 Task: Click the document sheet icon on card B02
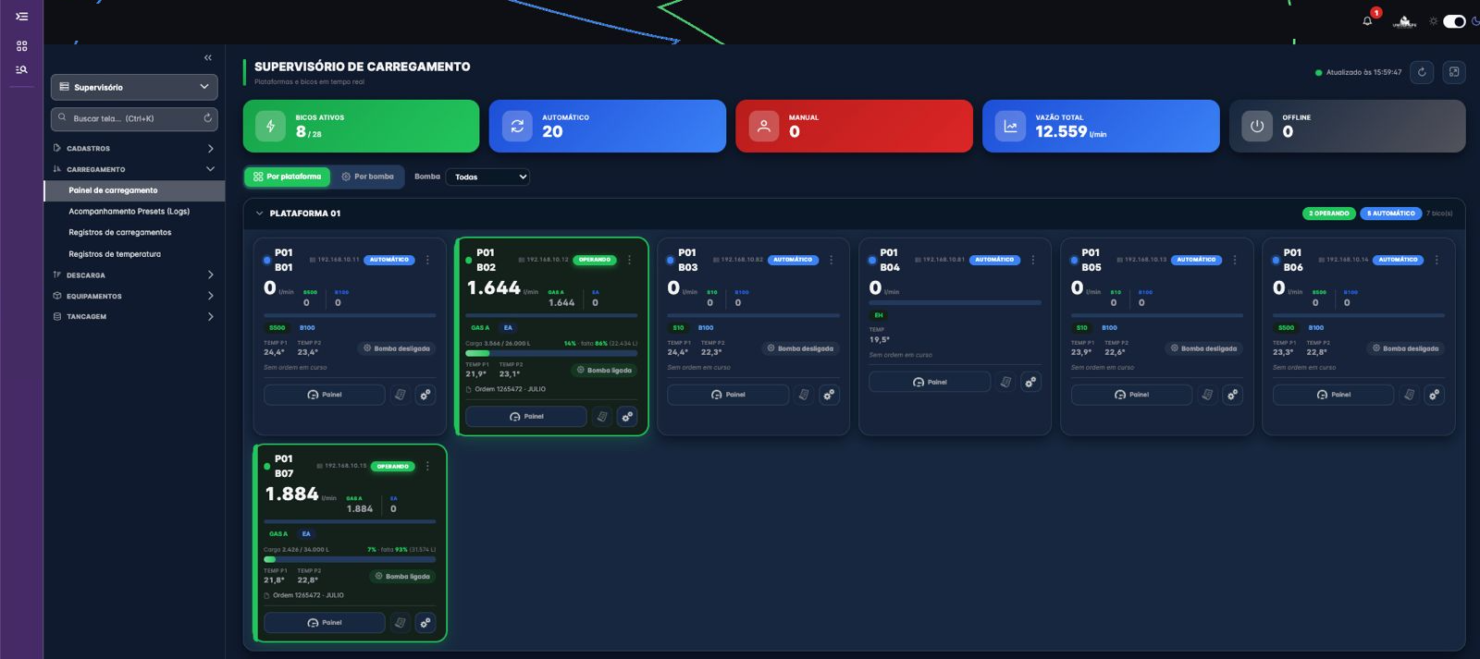click(602, 417)
